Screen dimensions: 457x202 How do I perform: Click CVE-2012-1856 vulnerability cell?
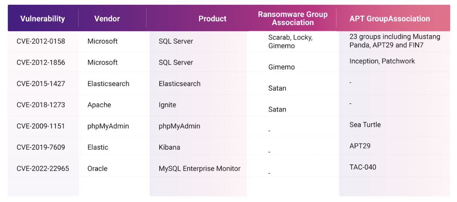tap(41, 62)
